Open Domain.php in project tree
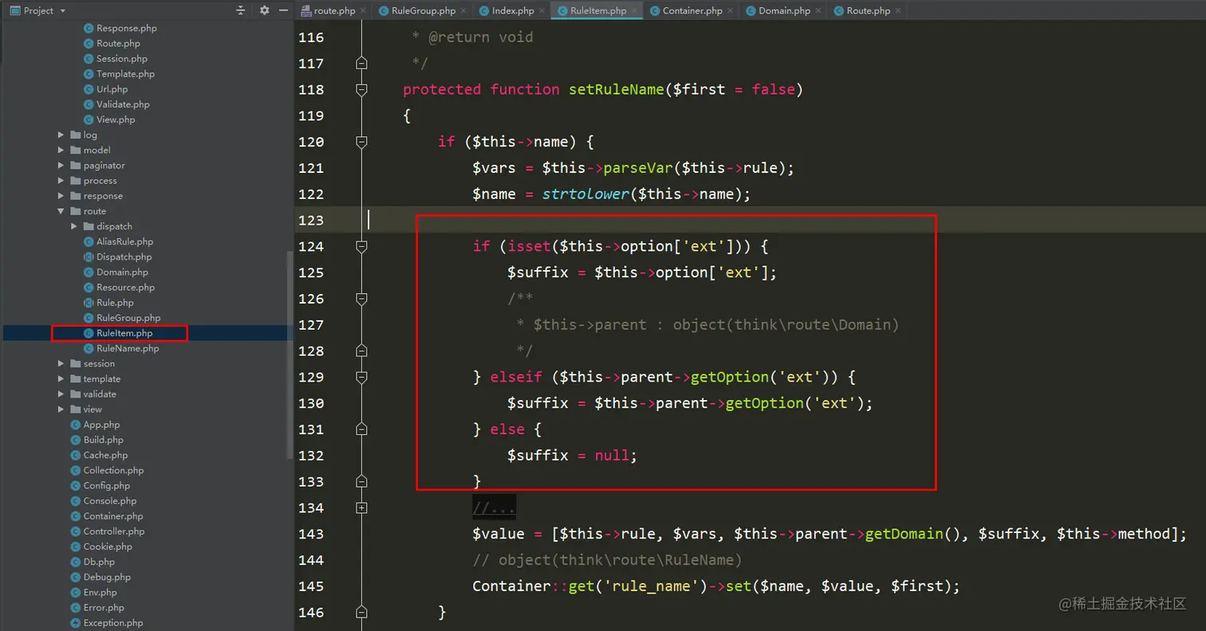This screenshot has width=1206, height=631. pos(116,272)
